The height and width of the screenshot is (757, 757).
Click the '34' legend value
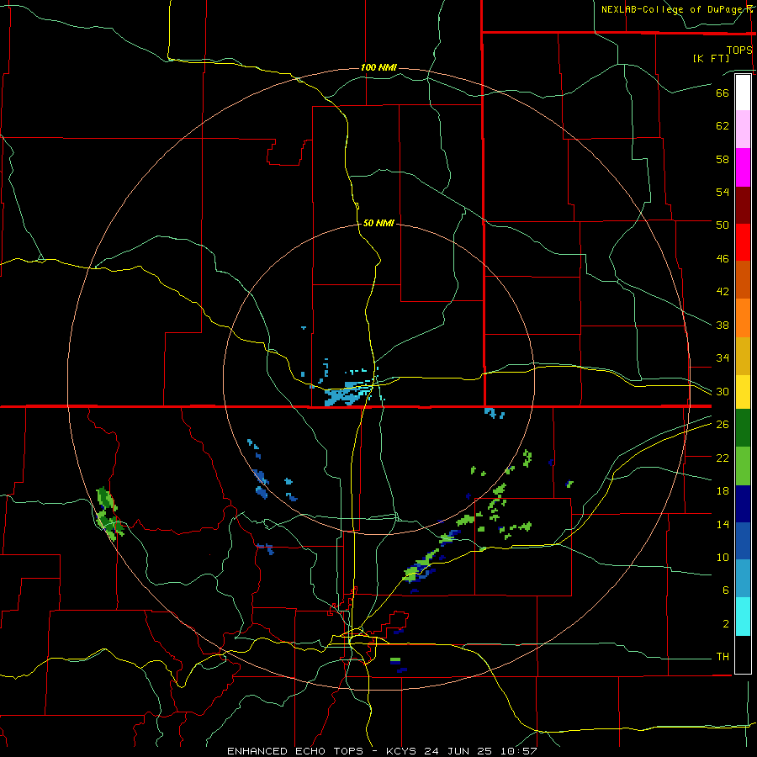click(723, 357)
